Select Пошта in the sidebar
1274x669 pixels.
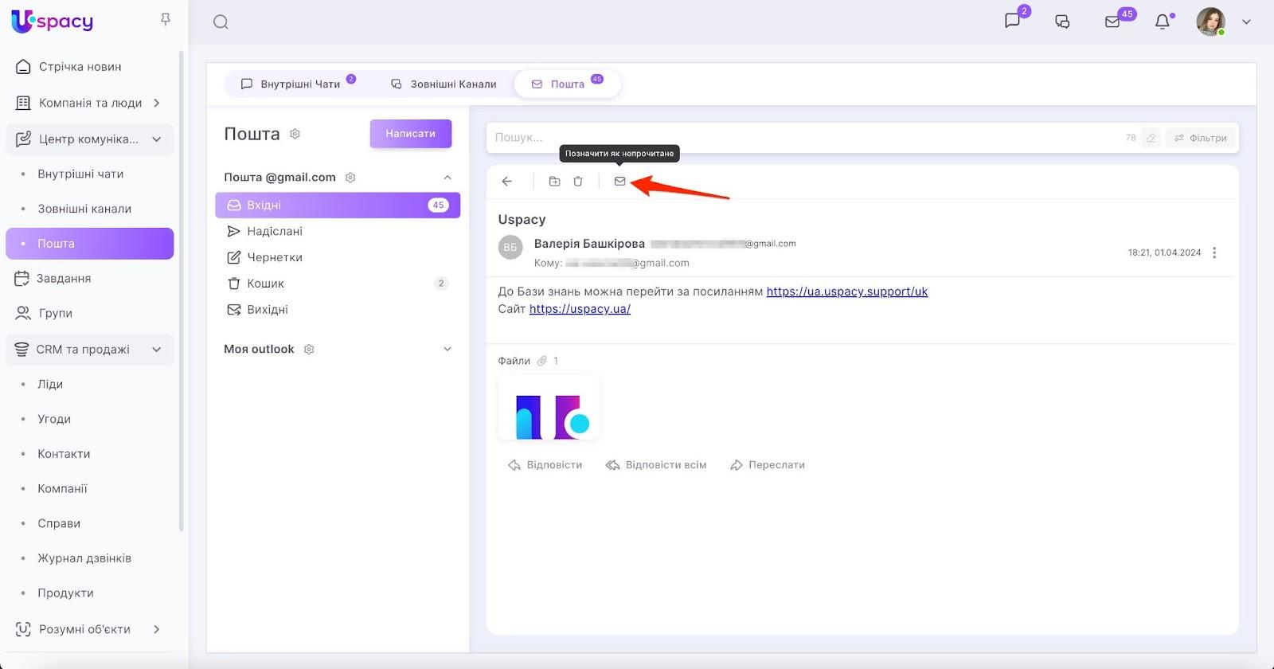point(89,244)
